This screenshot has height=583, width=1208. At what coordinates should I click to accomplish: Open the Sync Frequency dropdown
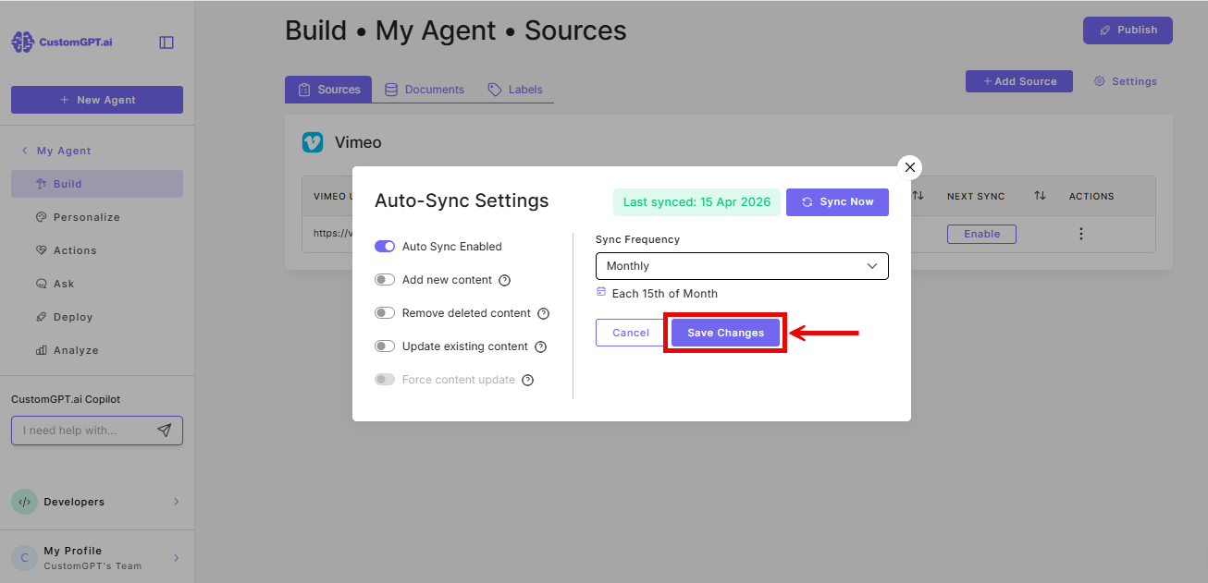[x=741, y=266]
